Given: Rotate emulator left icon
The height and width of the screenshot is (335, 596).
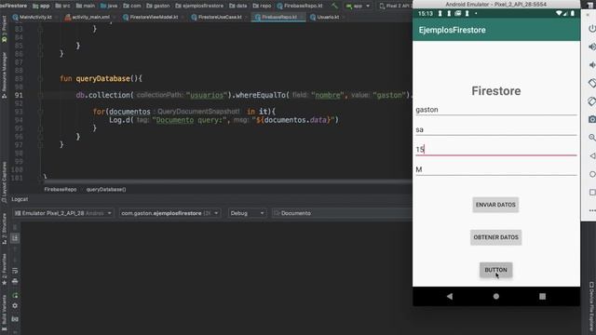Looking at the screenshot, I should click(x=592, y=83).
